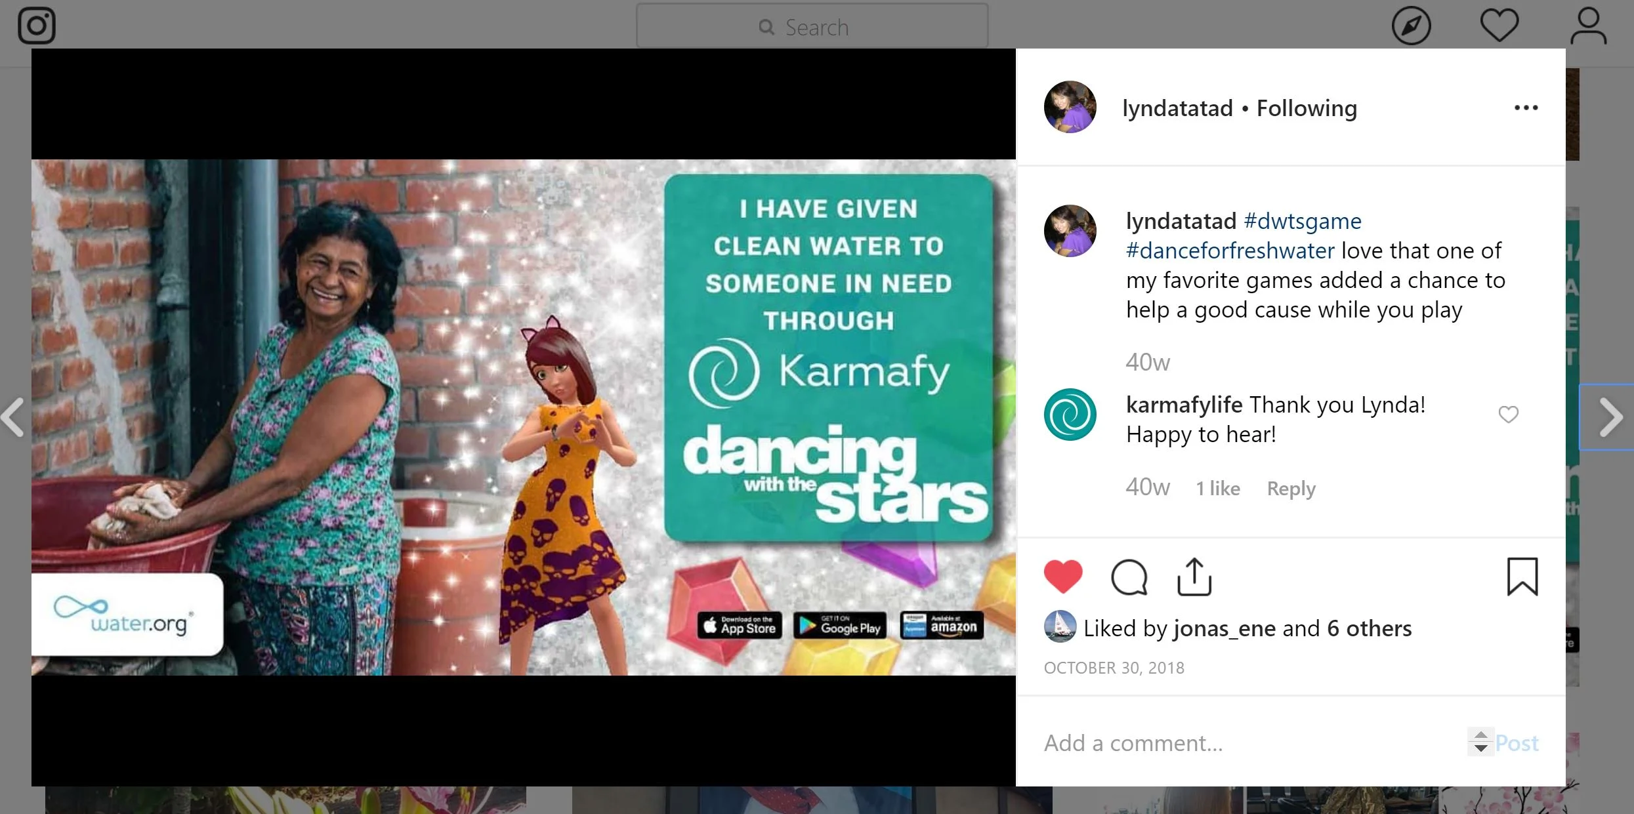This screenshot has width=1634, height=814.
Task: Click the Instagram logo home icon
Action: pos(37,26)
